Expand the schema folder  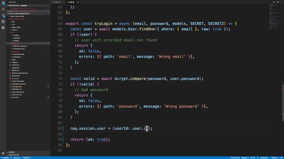point(16,41)
